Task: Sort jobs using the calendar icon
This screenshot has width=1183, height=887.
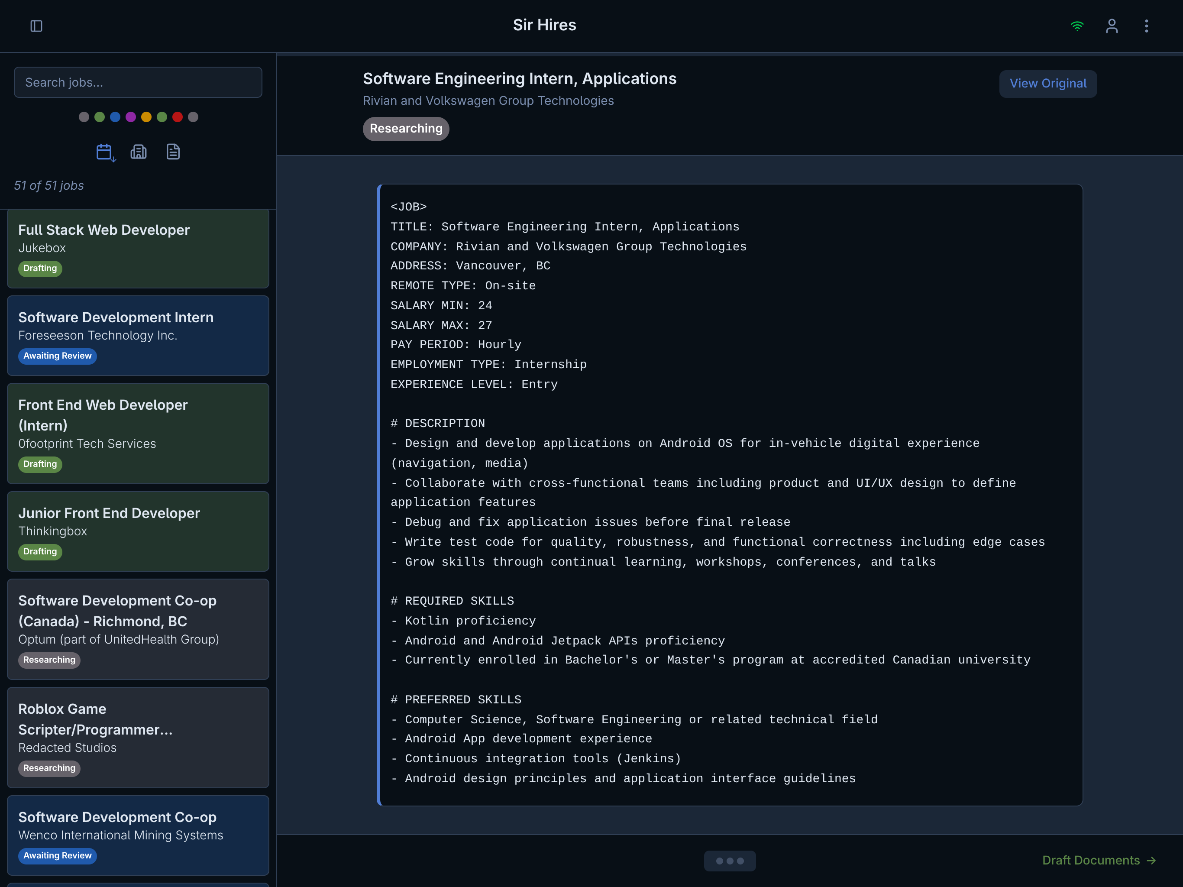Action: coord(105,152)
